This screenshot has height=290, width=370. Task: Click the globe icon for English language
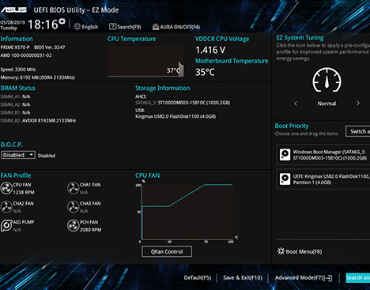pyautogui.click(x=77, y=26)
